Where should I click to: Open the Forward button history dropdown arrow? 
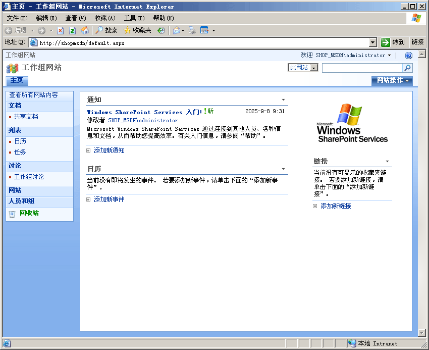pyautogui.click(x=51, y=30)
